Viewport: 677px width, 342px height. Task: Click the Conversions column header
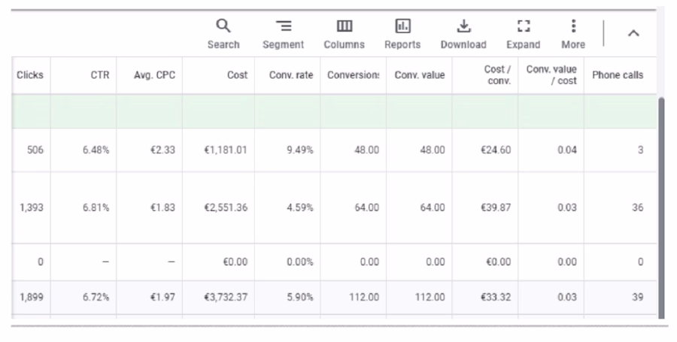(354, 75)
